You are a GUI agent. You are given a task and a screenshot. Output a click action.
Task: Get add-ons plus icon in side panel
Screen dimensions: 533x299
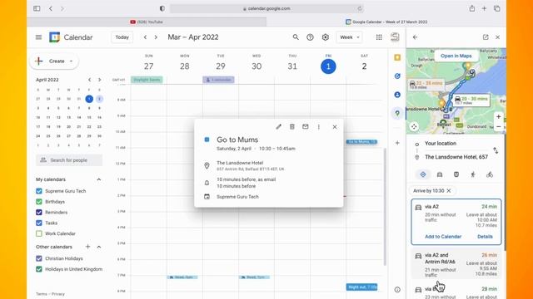397,143
